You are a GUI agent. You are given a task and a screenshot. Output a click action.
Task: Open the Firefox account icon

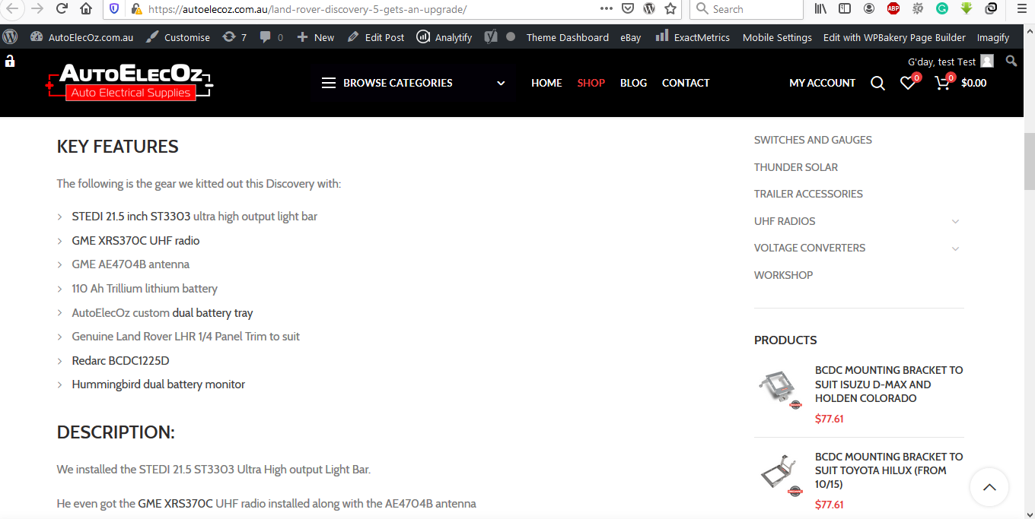pos(869,9)
